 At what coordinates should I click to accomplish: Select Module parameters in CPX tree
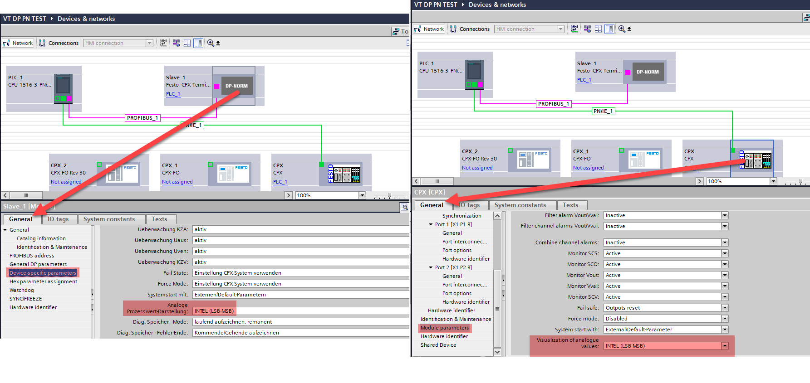pos(445,328)
